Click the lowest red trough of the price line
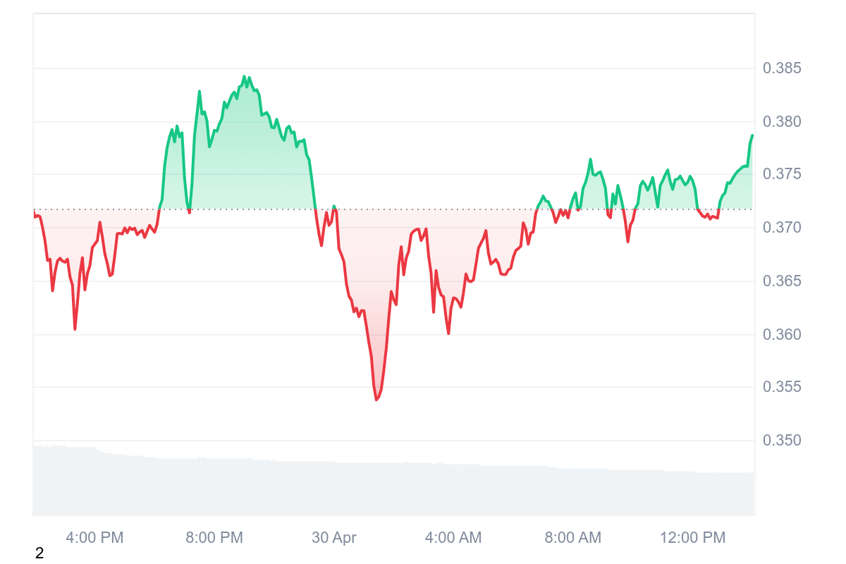Viewport: 846px width, 564px height. click(x=376, y=400)
